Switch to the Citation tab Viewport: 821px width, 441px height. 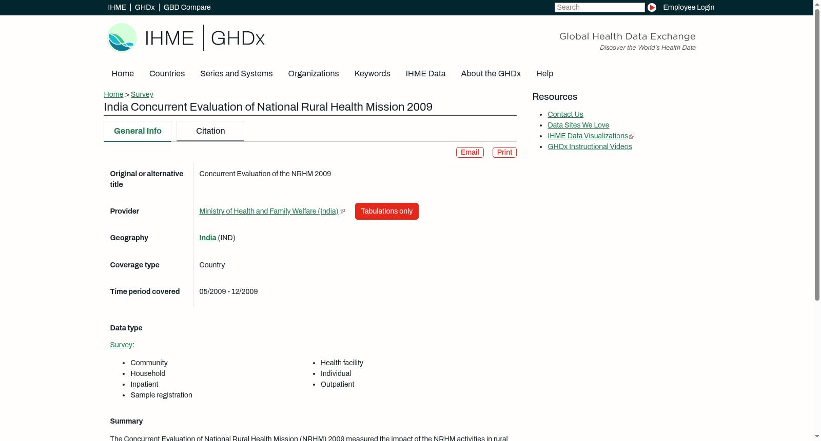(x=210, y=131)
